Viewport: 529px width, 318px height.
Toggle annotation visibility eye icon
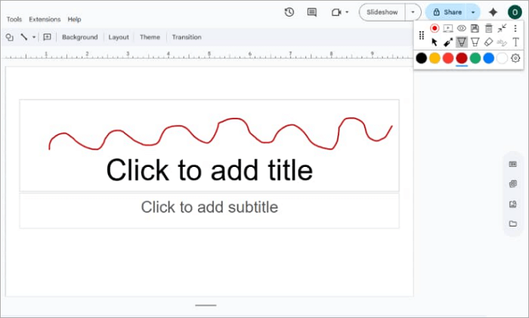point(462,29)
